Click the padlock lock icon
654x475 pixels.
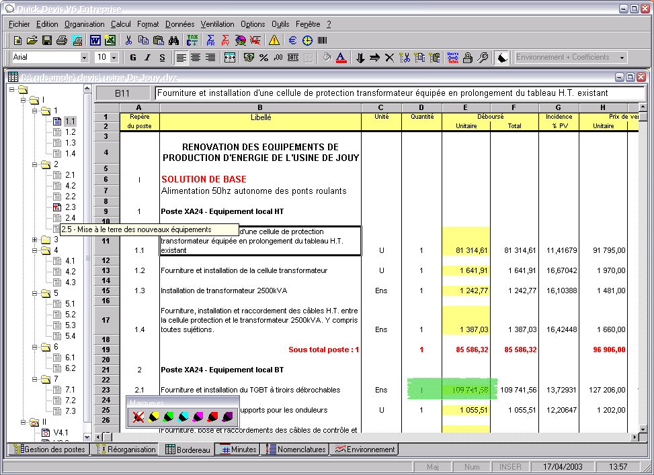click(x=467, y=58)
